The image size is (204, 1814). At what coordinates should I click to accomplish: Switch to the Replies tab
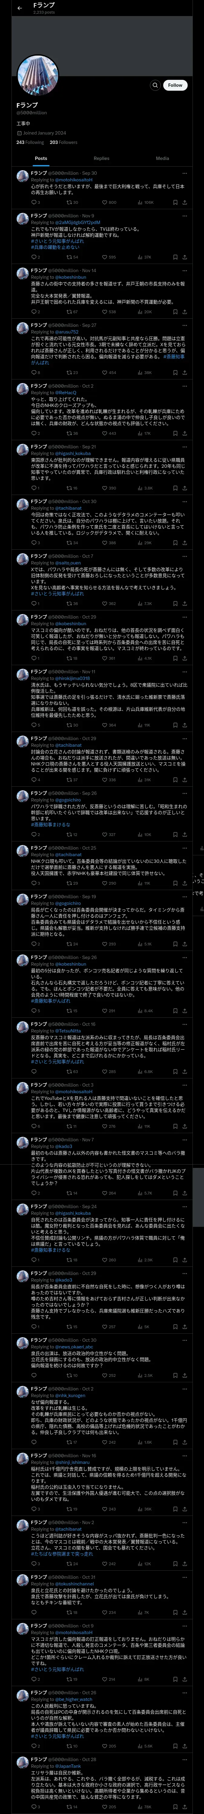click(x=101, y=158)
